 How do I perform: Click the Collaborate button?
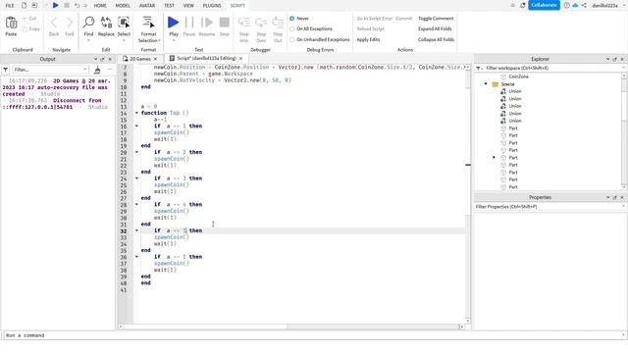click(544, 5)
